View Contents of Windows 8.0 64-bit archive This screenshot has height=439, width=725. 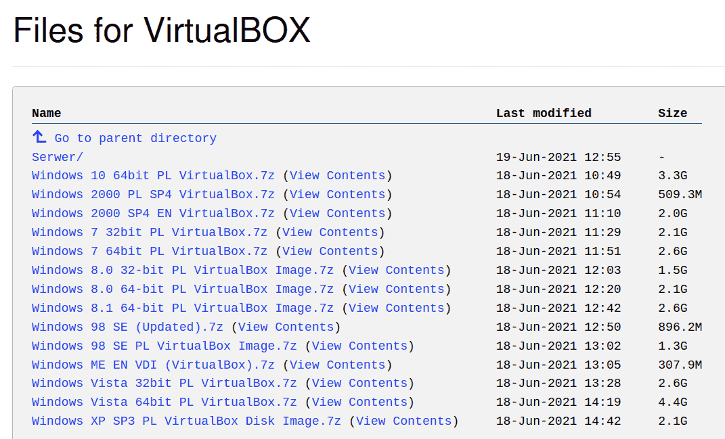click(x=396, y=290)
